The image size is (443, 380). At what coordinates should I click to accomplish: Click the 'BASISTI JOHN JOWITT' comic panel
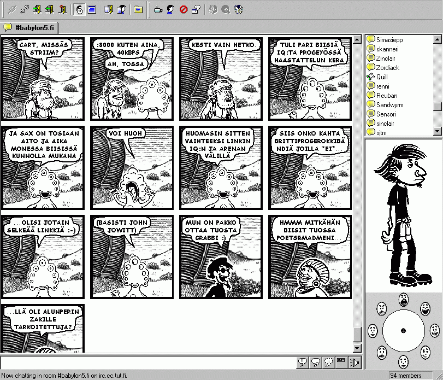pos(132,257)
